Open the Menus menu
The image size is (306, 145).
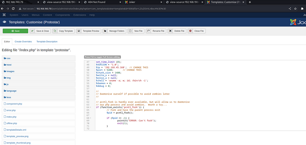coord(36,15)
